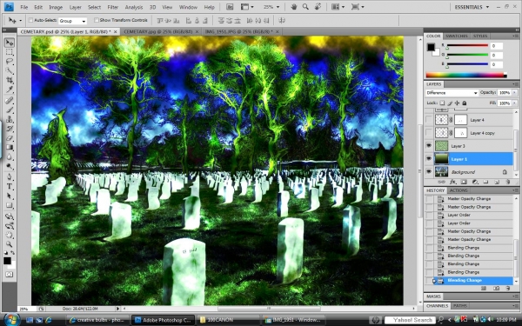The width and height of the screenshot is (522, 326).
Task: Open the Arrange Documents dropdown
Action: pos(338,7)
